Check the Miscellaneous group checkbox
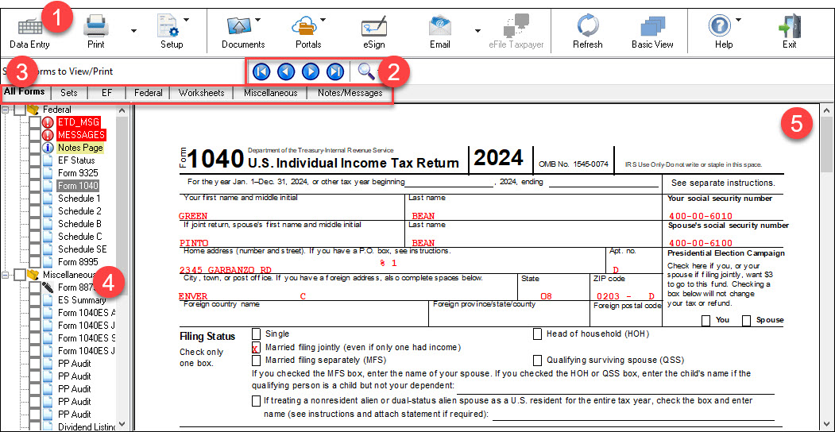 (19, 275)
